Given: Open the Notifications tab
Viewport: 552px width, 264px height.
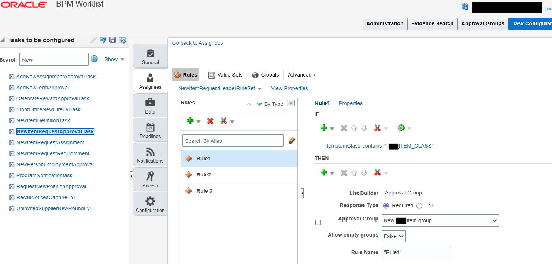Looking at the screenshot, I should click(x=150, y=155).
